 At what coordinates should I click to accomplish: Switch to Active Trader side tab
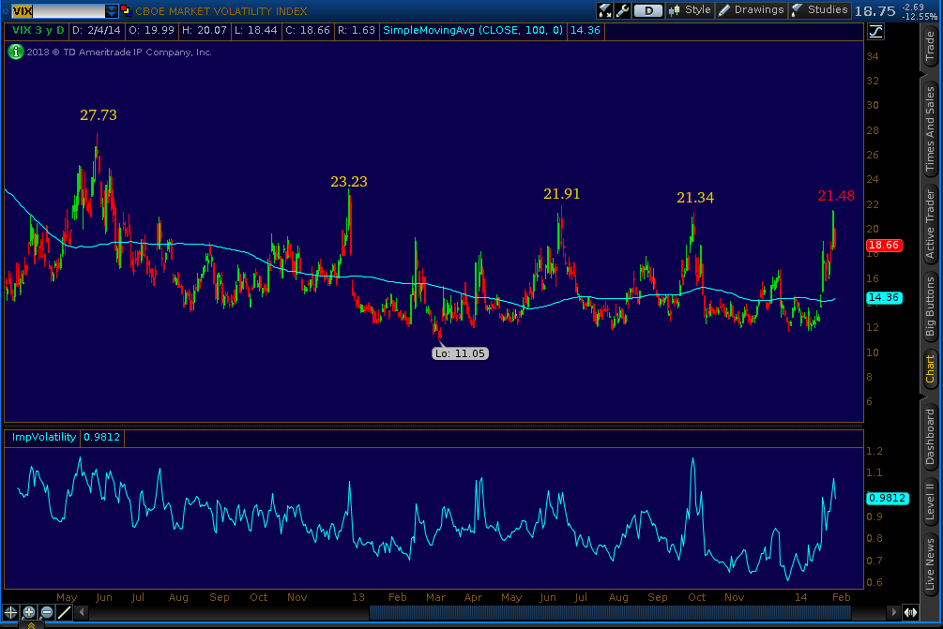pyautogui.click(x=930, y=224)
